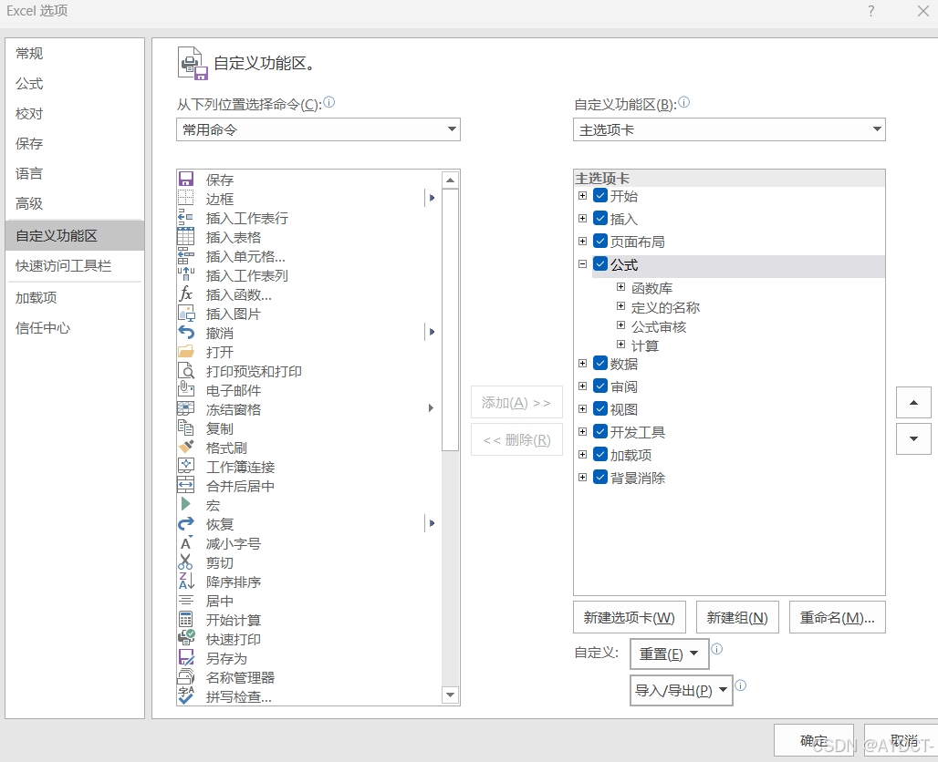This screenshot has height=762, width=938.
Task: Open the 主选项卡 dropdown
Action: [729, 129]
